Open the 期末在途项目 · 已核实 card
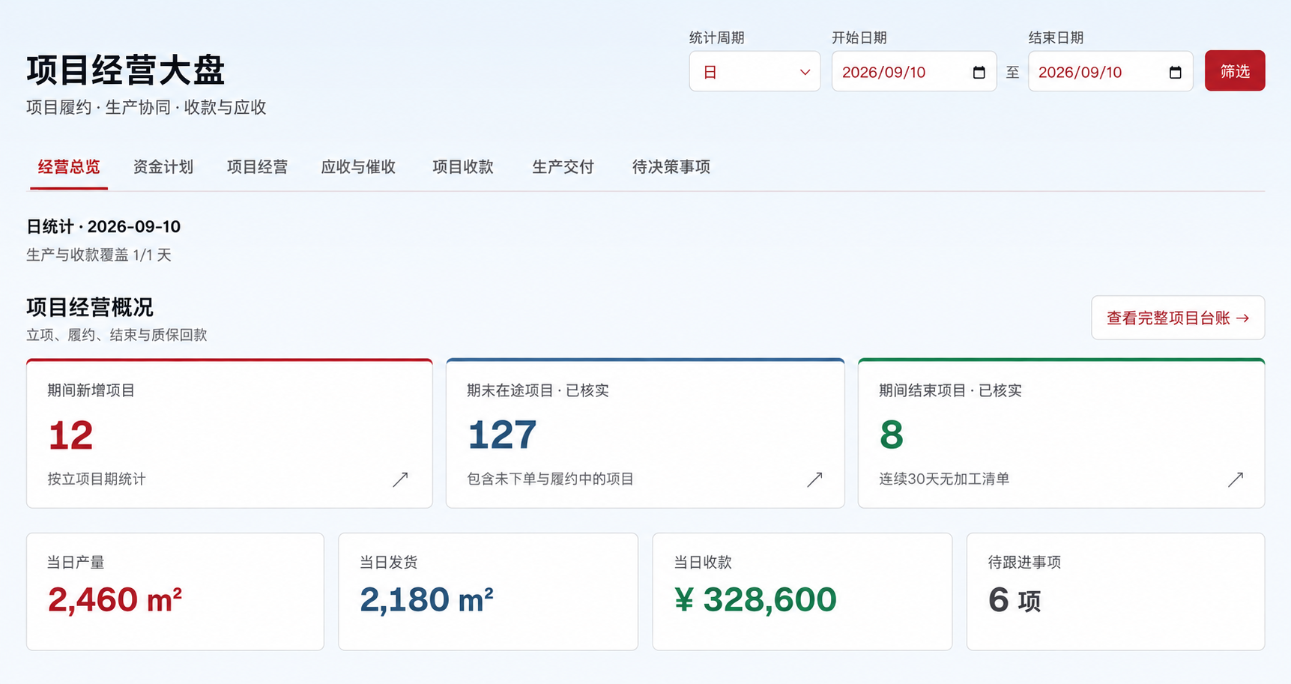Image resolution: width=1291 pixels, height=684 pixels. tap(645, 434)
